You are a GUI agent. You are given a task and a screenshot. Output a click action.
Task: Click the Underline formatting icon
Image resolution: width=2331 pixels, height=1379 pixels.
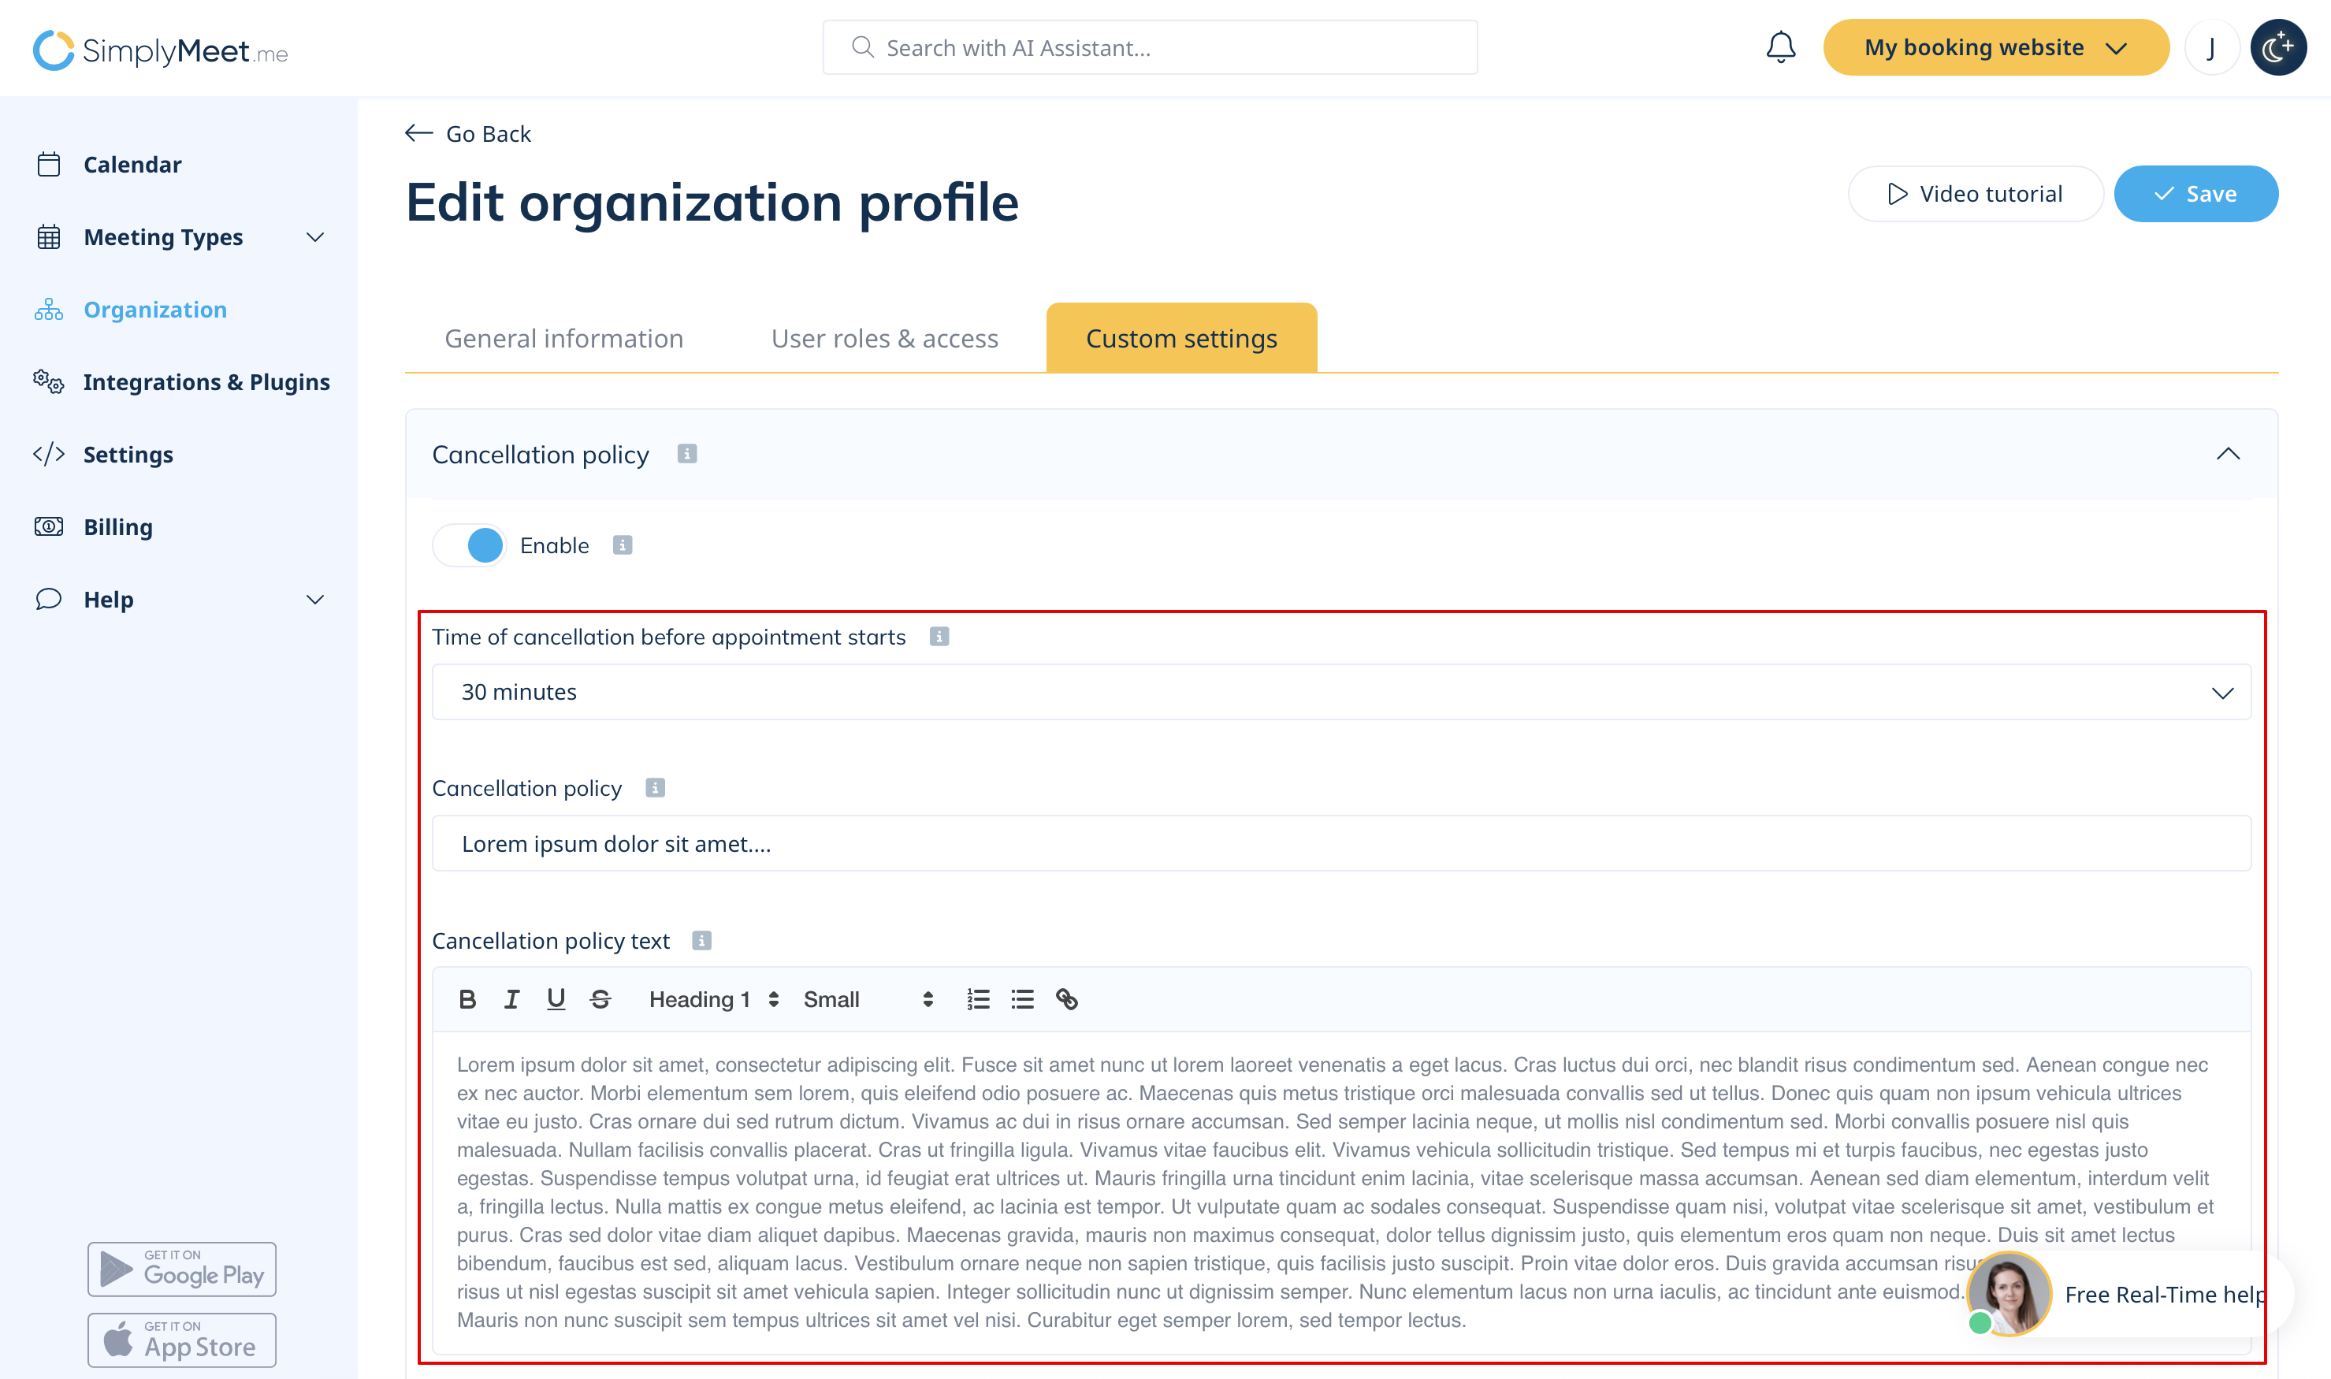(x=556, y=999)
